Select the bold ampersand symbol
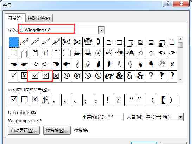The height and width of the screenshot is (144, 192). point(120,76)
